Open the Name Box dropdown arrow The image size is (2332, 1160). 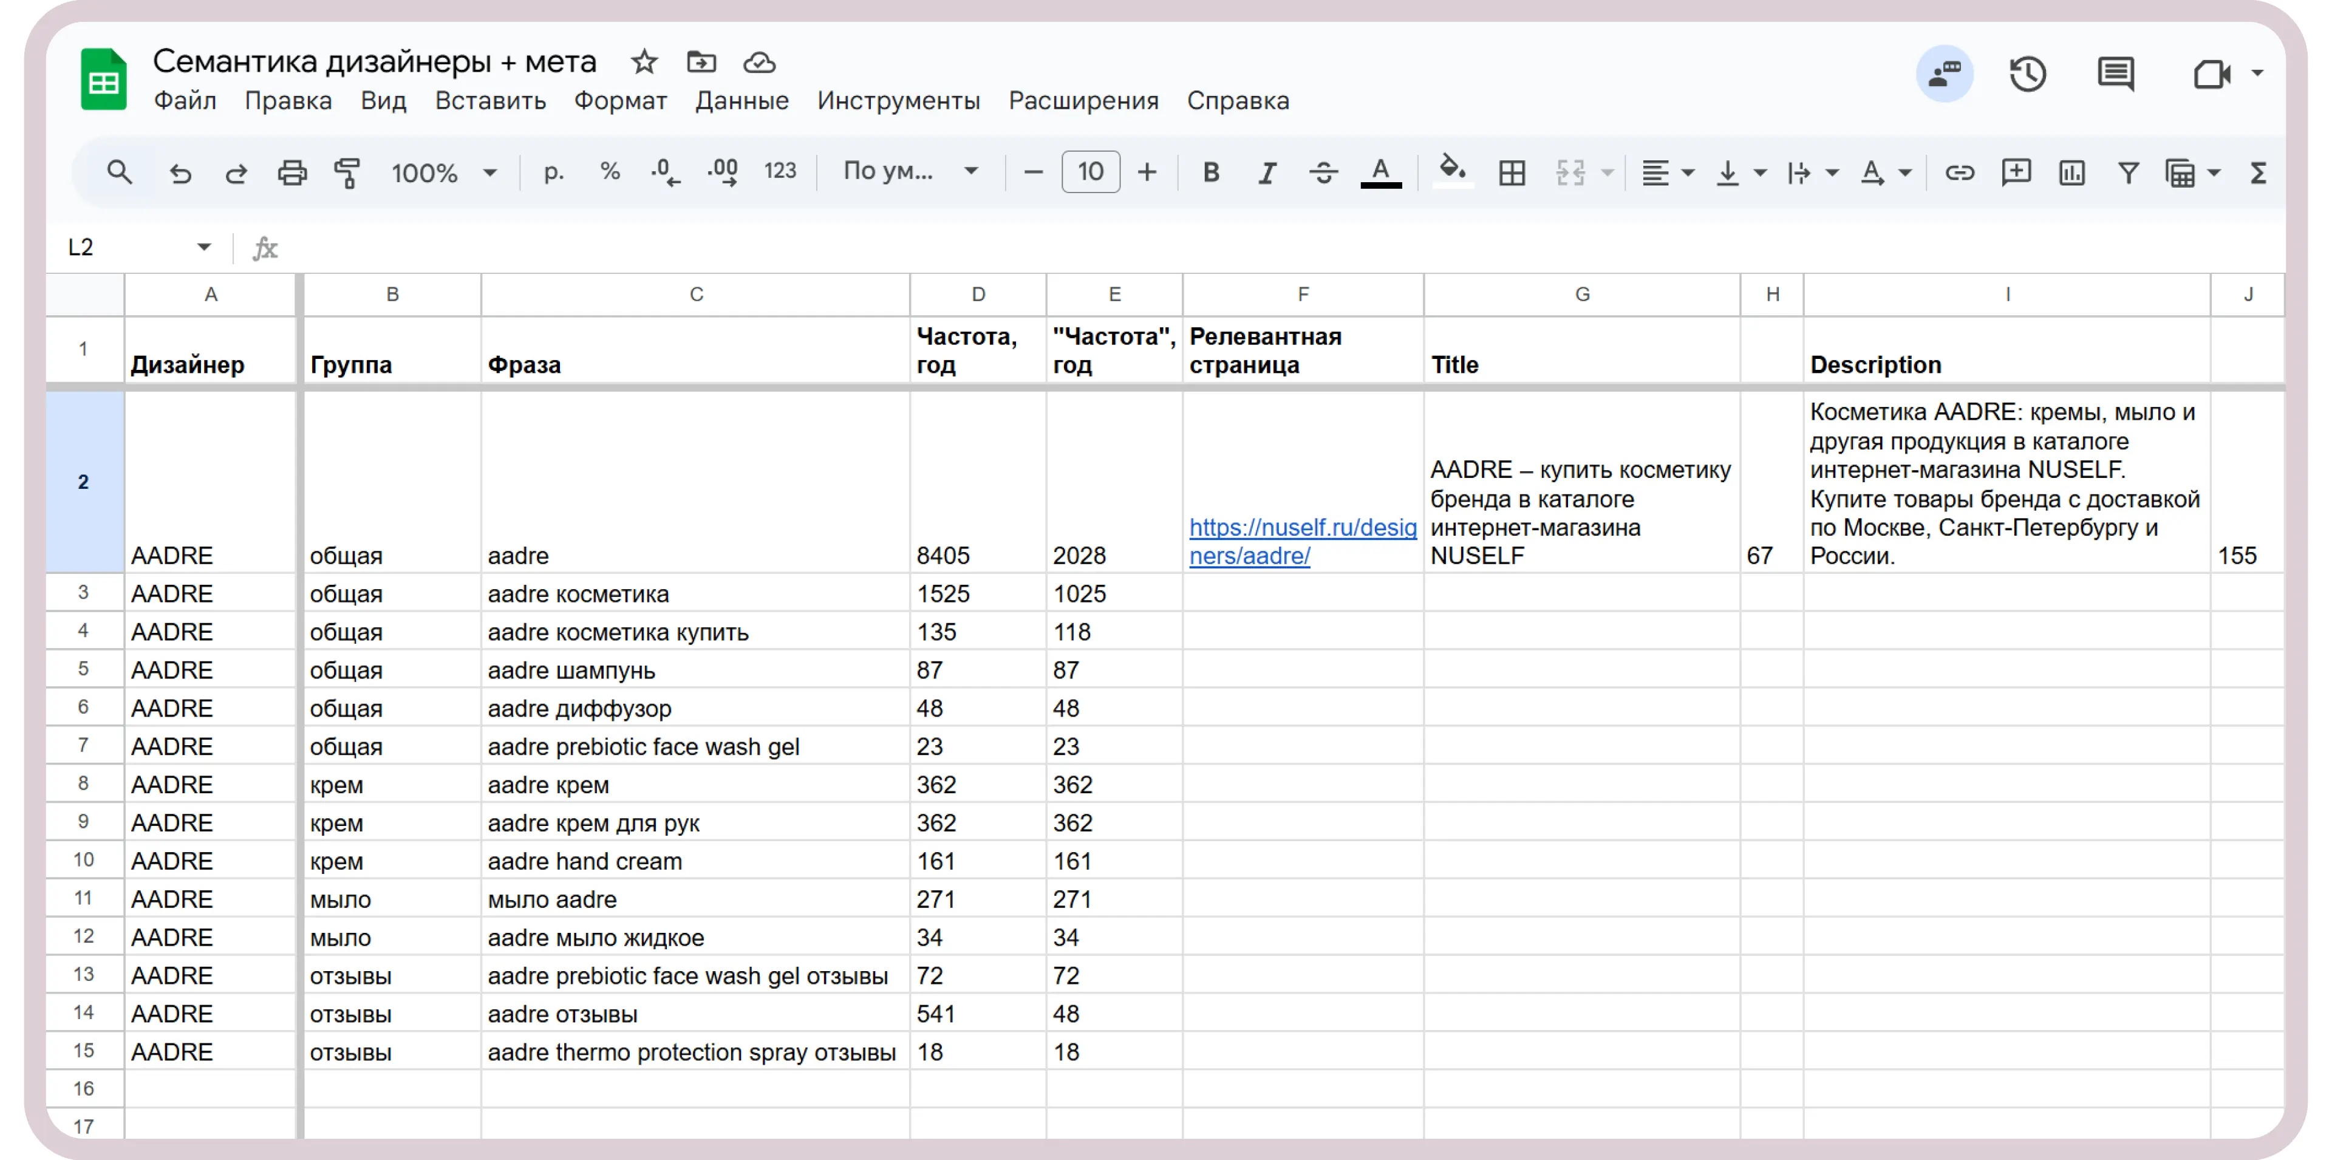click(x=203, y=247)
